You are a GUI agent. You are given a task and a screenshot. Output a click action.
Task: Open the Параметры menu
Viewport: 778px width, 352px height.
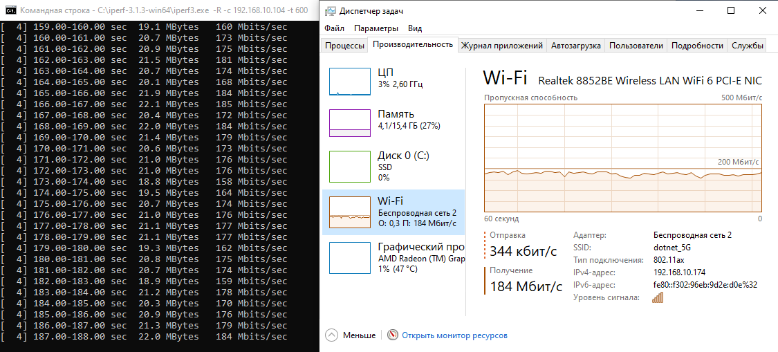tap(376, 28)
